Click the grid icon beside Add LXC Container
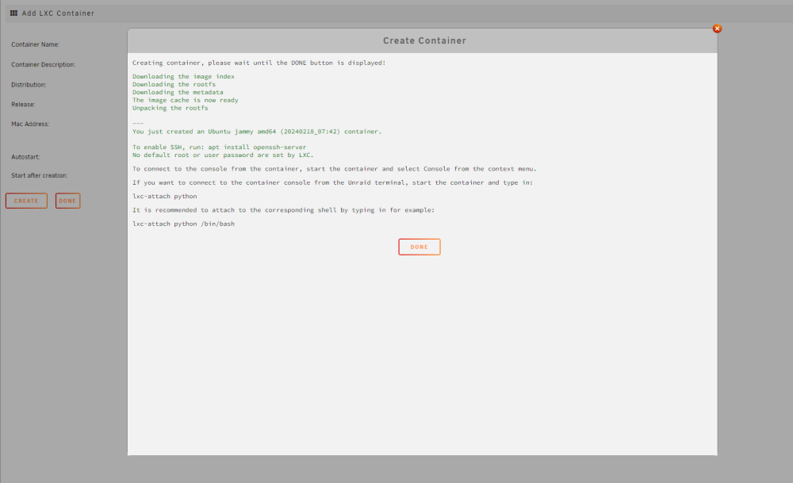Viewport: 793px width, 483px height. tap(13, 13)
